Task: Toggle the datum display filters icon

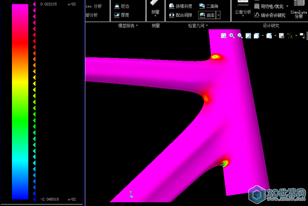Action: (290, 36)
